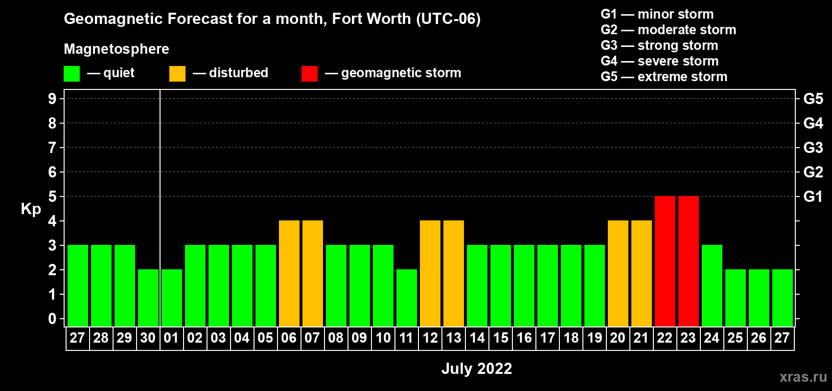Screen dimensions: 832x391
Task: Click the 'quiet' legend label
Action: [119, 73]
